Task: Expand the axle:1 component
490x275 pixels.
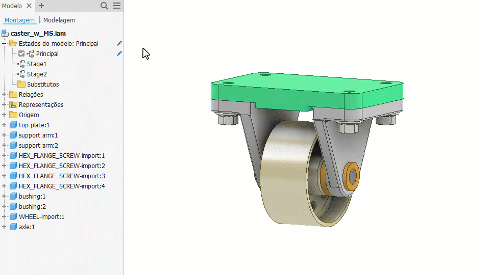Action: point(4,227)
